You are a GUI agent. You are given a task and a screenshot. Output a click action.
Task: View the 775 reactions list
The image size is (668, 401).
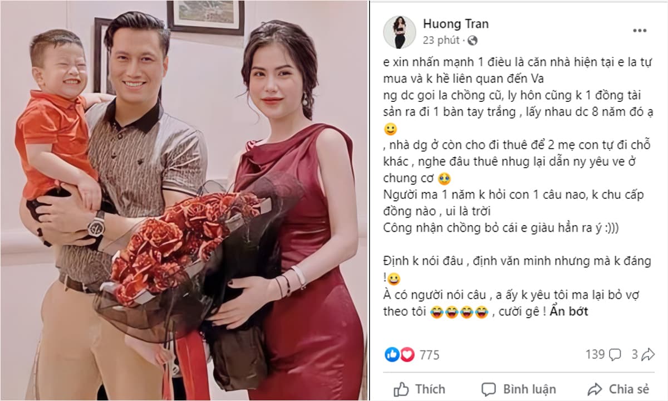[429, 355]
